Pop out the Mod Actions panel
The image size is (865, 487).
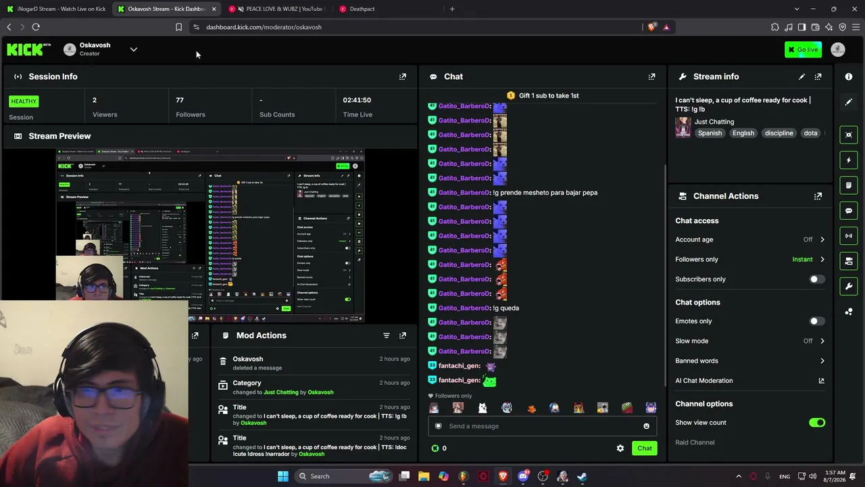(402, 335)
